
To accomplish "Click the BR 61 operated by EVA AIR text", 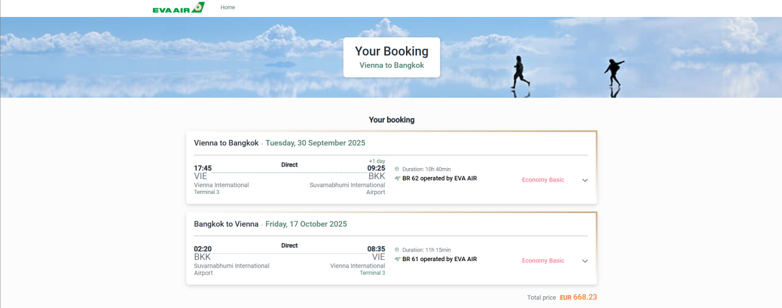I will pyautogui.click(x=439, y=259).
